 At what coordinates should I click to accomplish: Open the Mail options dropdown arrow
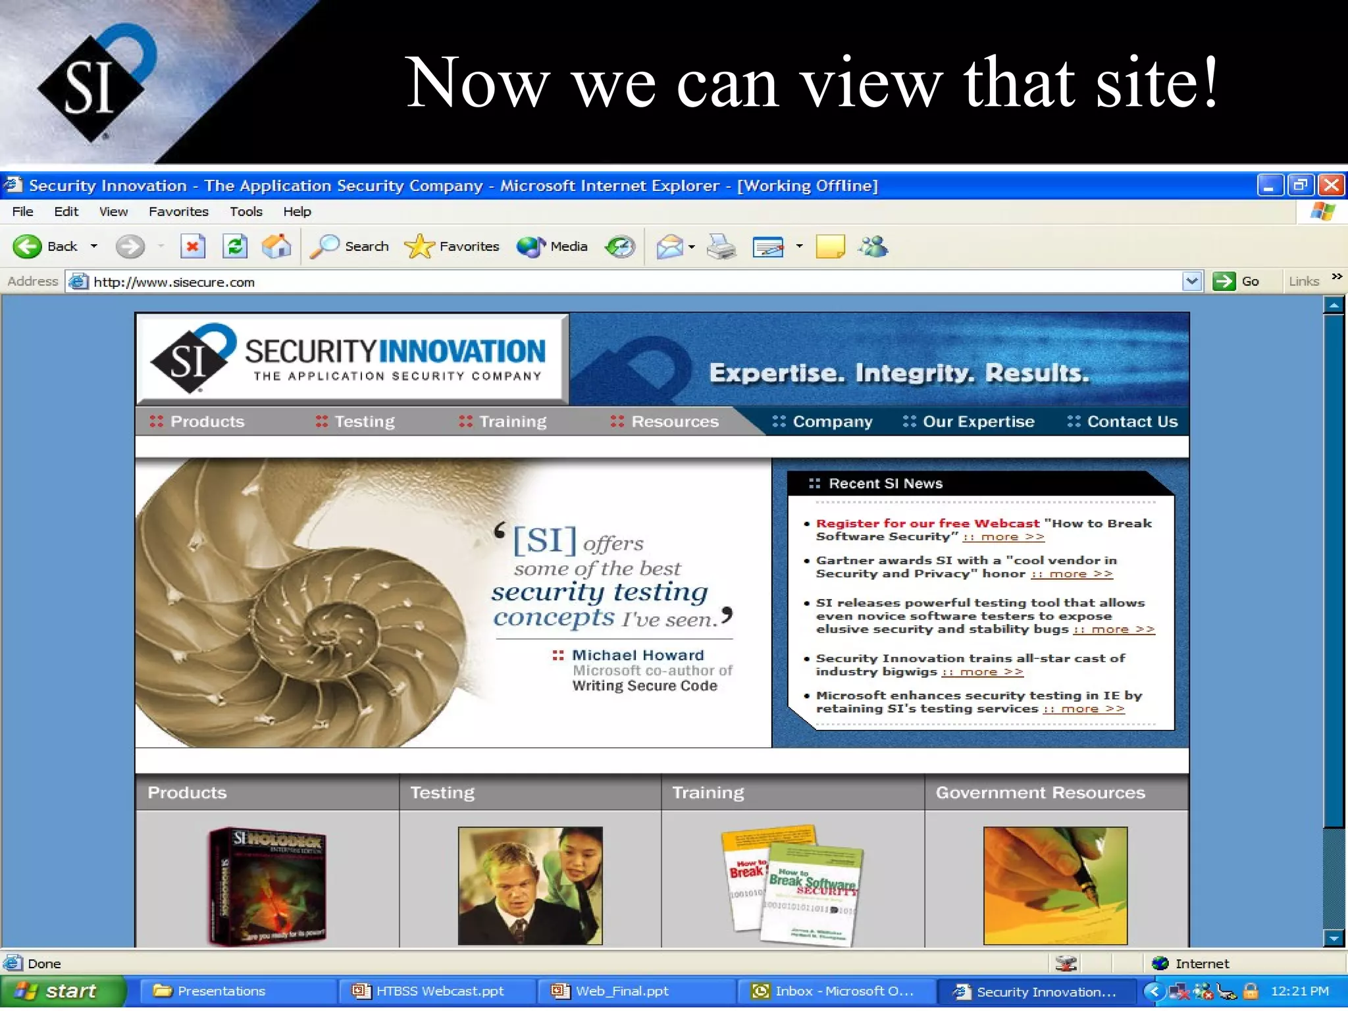(x=692, y=247)
